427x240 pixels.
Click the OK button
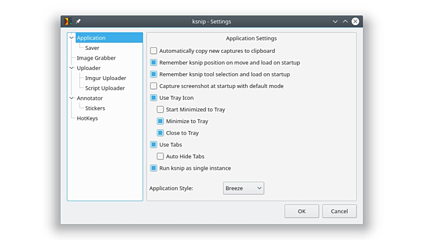pos(302,211)
